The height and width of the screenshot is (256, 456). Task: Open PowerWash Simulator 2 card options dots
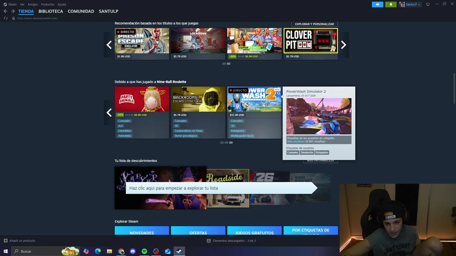277,90
